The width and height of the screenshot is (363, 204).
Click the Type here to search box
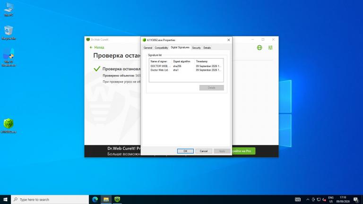pyautogui.click(x=50, y=199)
